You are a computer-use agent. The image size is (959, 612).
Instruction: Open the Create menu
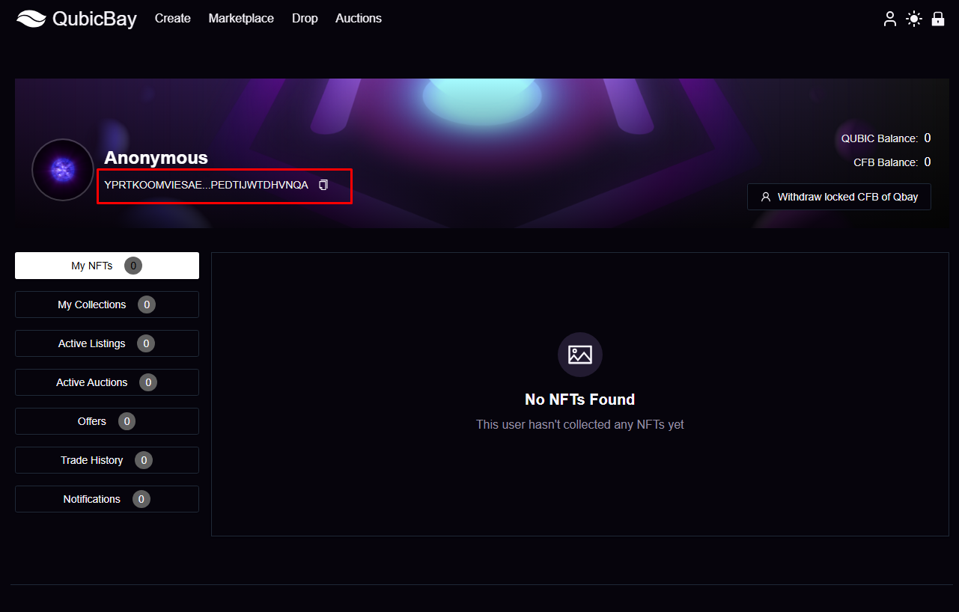click(172, 19)
